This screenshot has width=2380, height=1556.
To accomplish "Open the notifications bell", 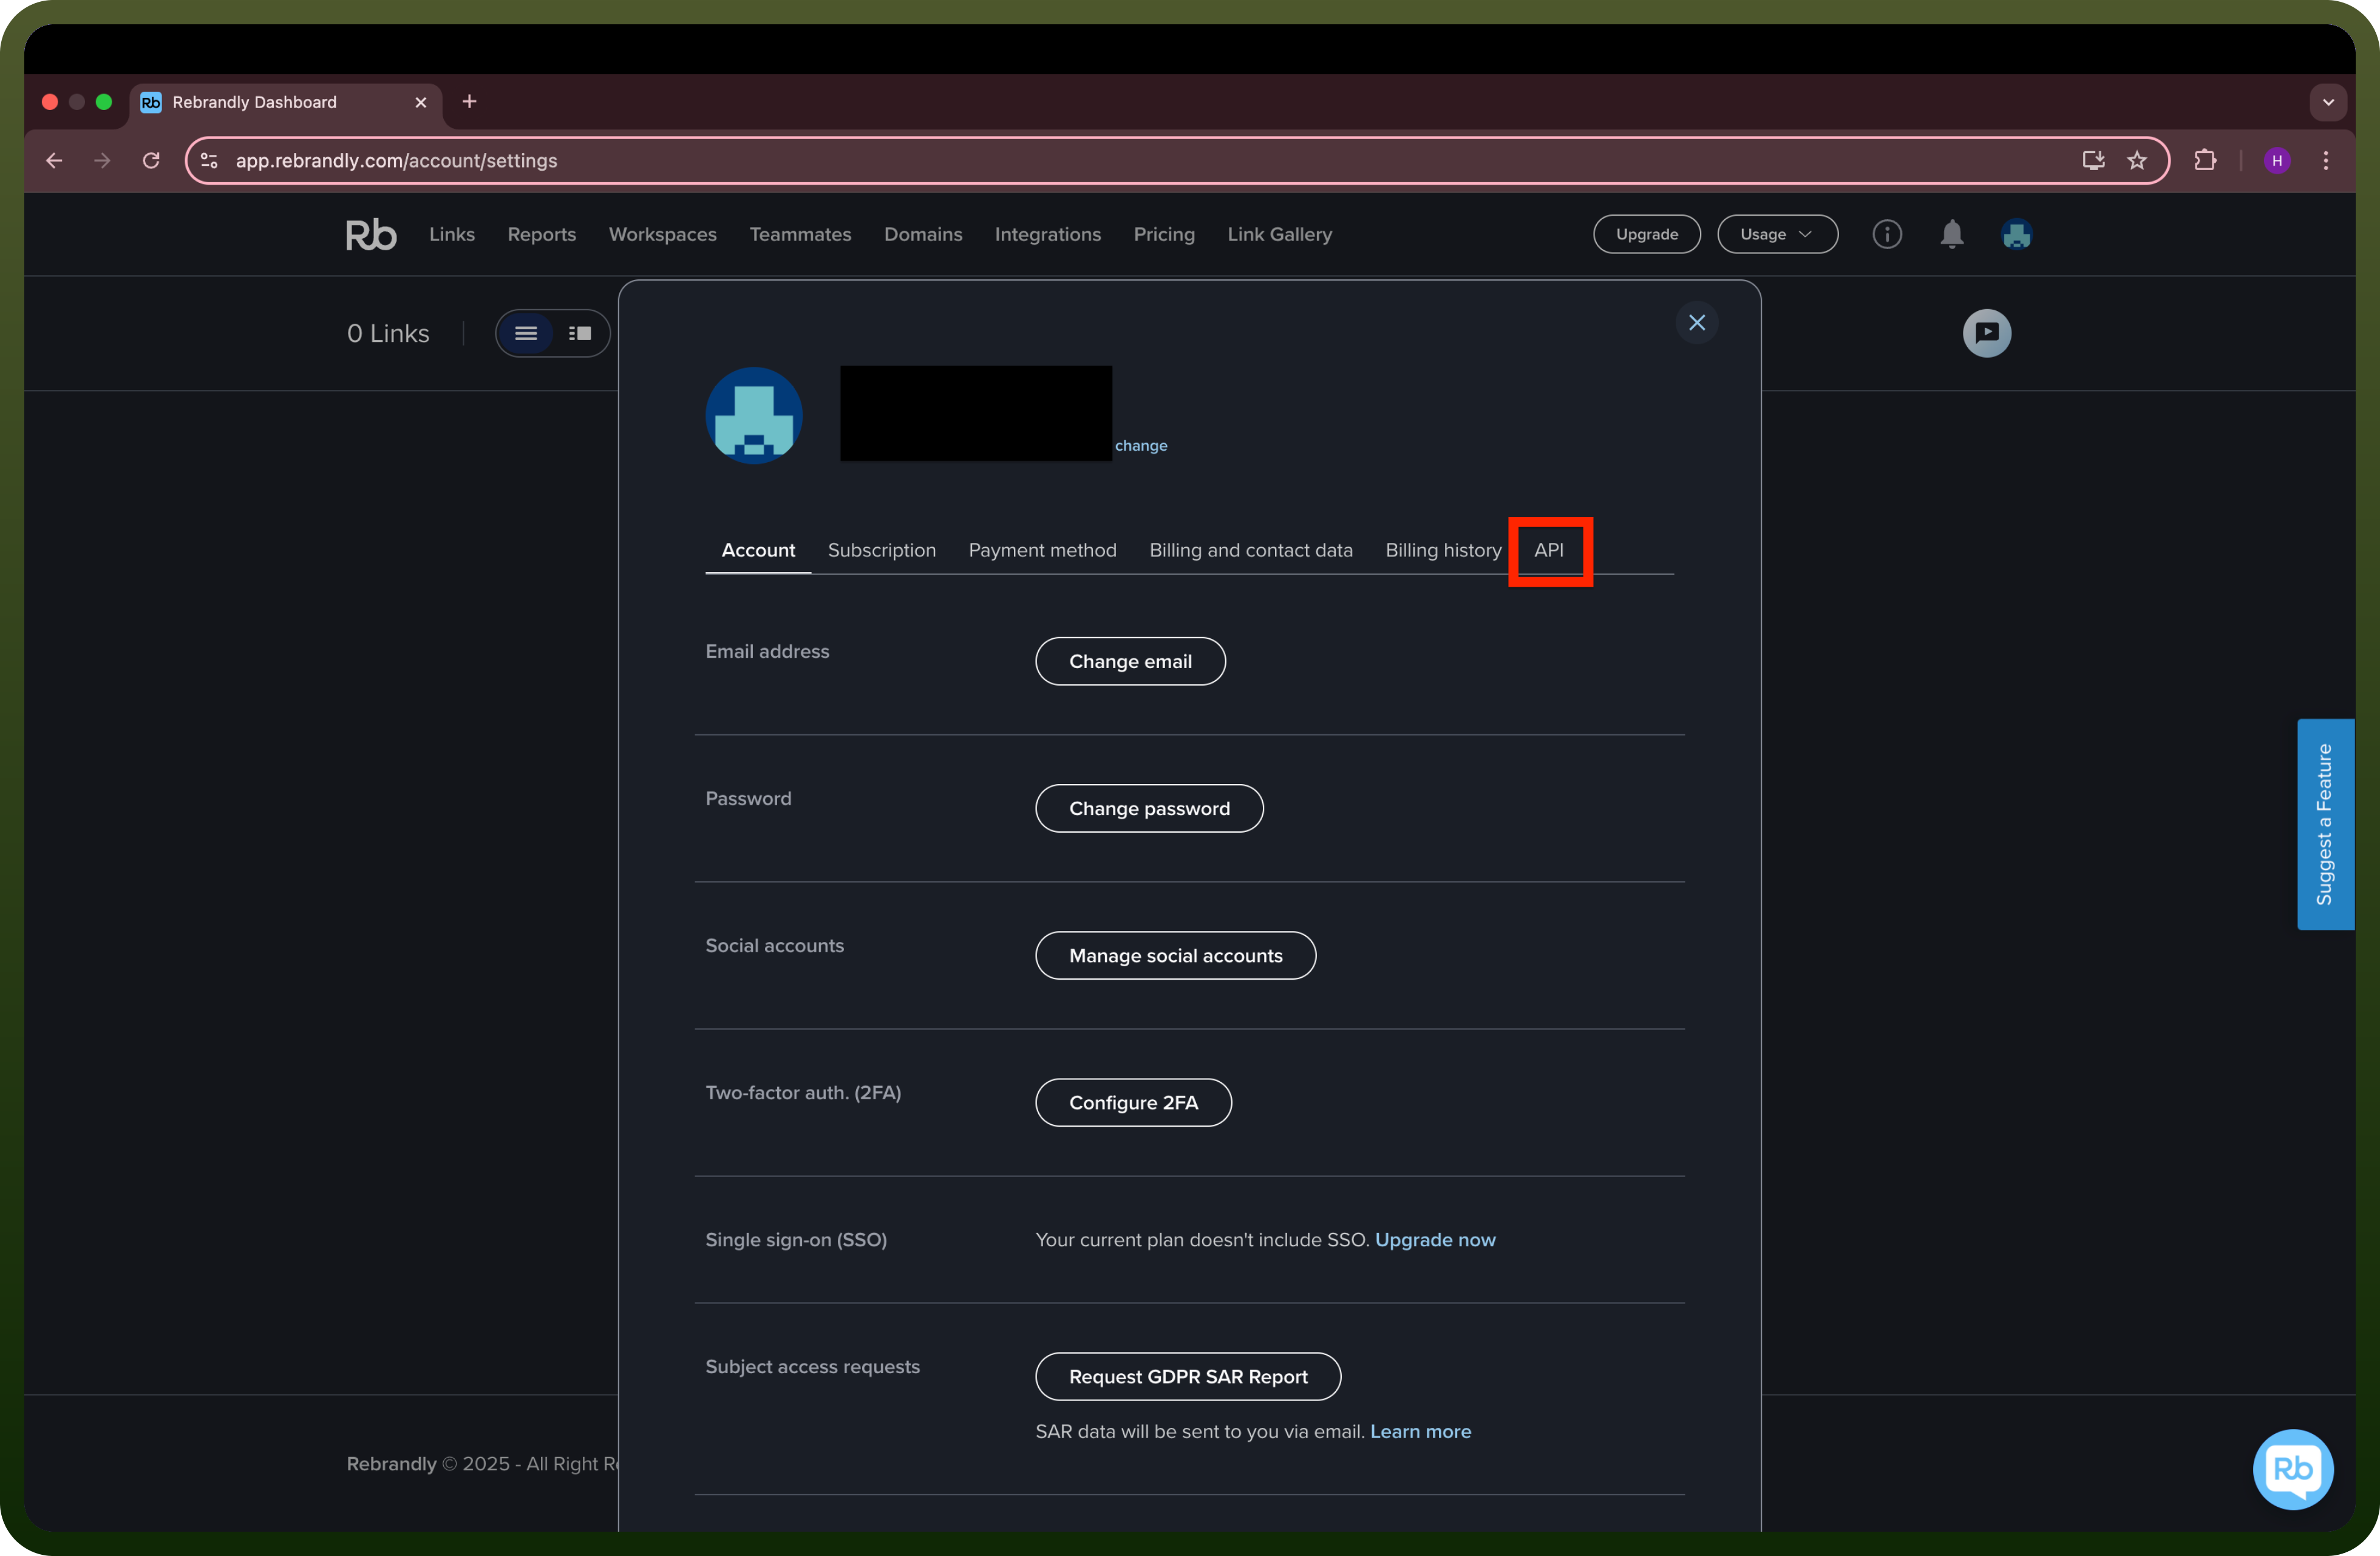I will point(1951,234).
